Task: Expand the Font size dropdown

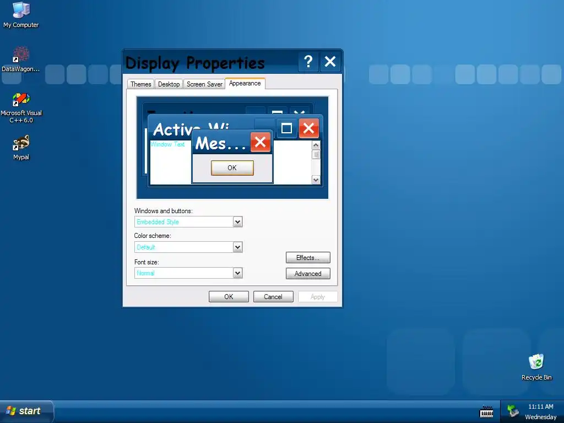Action: (x=237, y=273)
